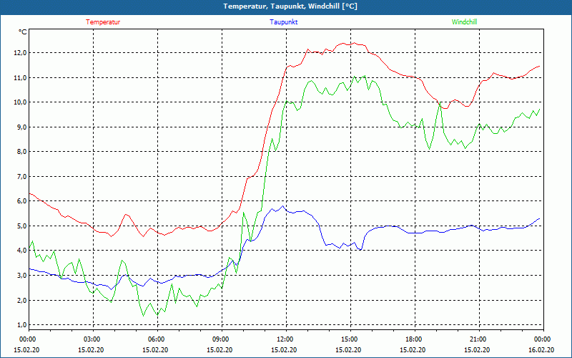572x358 pixels.
Task: Click the °C unit label on y-axis
Action: 23,32
